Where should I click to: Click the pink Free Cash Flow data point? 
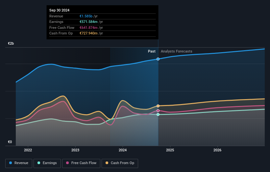tap(158, 111)
